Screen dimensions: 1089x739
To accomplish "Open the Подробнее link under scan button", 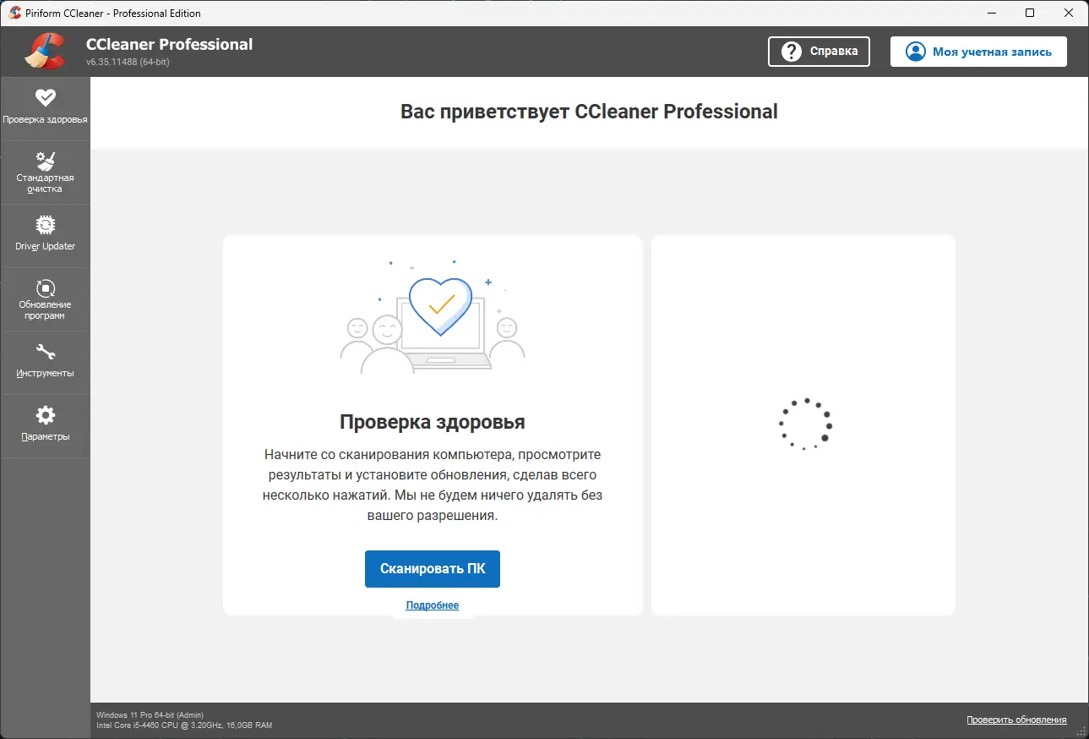I will tap(432, 605).
